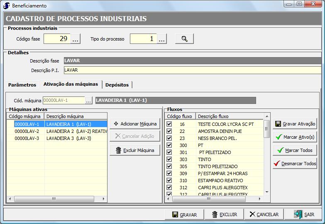This screenshot has height=224, width=325.
Task: Click the Fluxos list vertical scrollbar
Action: (x=267, y=157)
